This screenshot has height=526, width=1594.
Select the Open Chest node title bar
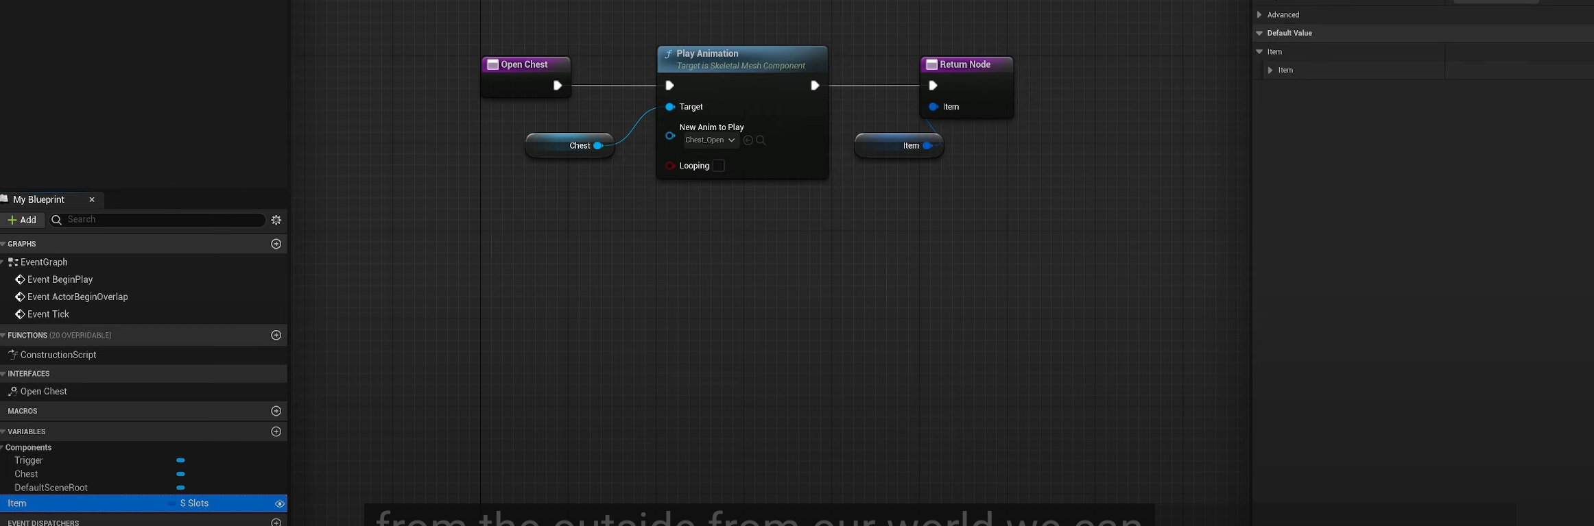click(526, 64)
